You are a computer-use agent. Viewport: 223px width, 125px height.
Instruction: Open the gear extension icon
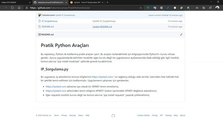(161, 8)
